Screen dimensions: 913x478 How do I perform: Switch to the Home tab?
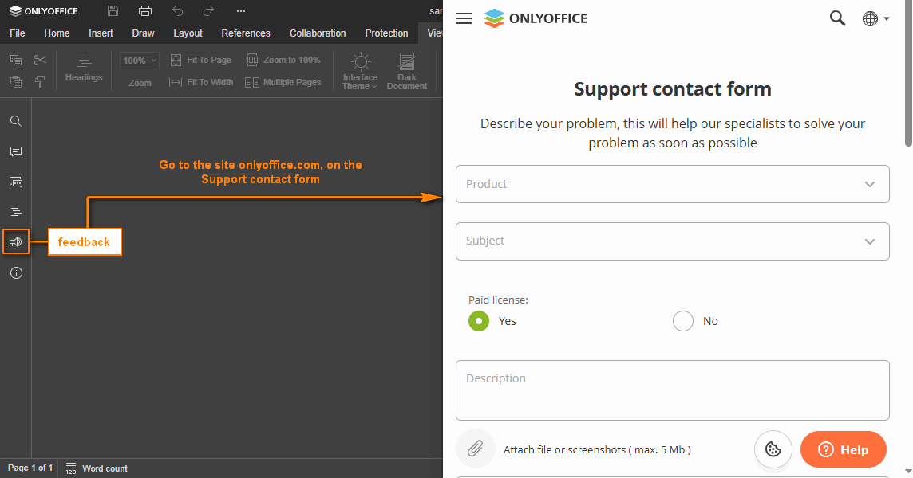57,33
